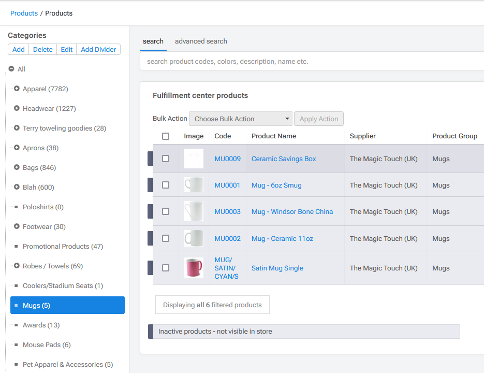Select the Promotional Products (47) category
The width and height of the screenshot is (484, 373).
63,246
